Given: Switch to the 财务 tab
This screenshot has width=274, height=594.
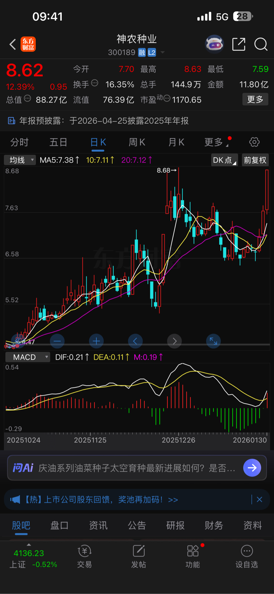Looking at the screenshot, I should coord(214,525).
